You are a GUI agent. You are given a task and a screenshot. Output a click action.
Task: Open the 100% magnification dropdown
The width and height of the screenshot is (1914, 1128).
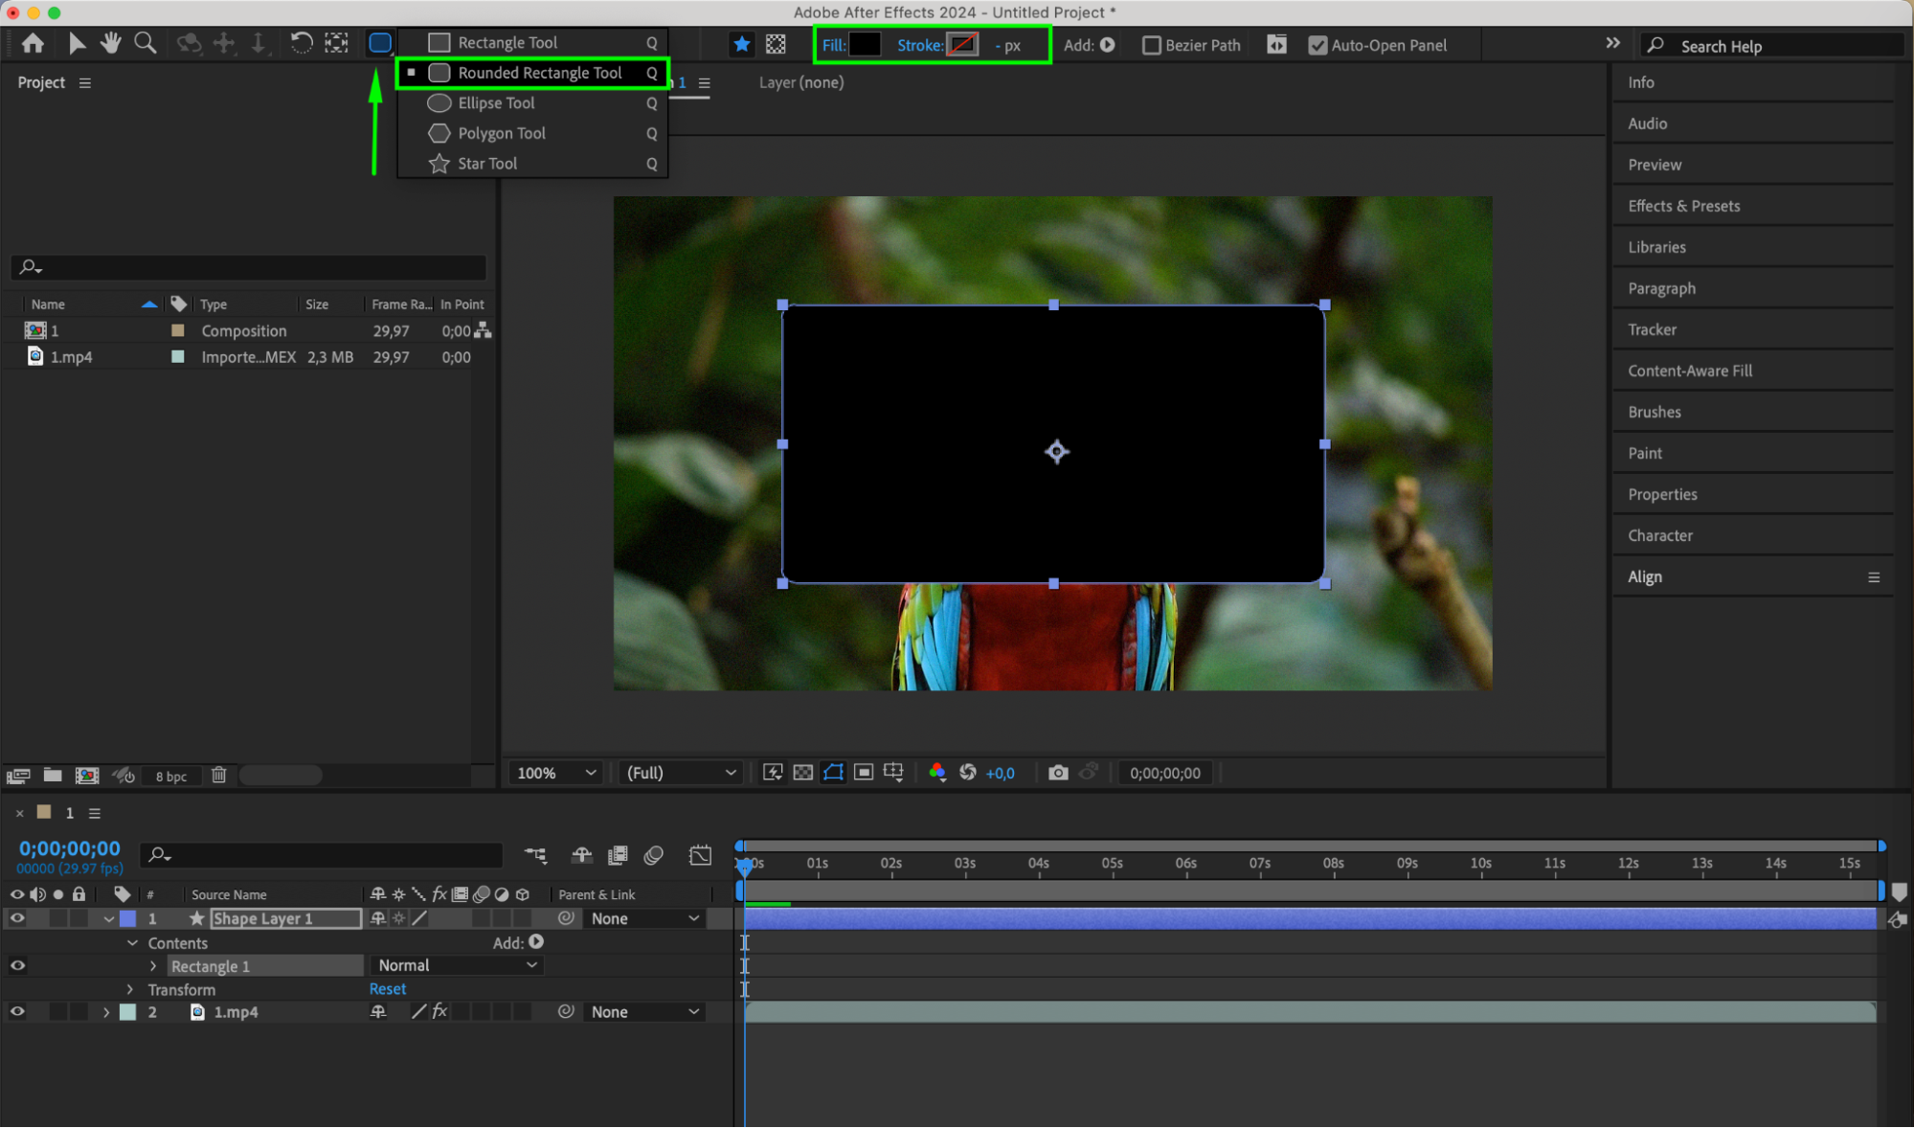coord(556,773)
